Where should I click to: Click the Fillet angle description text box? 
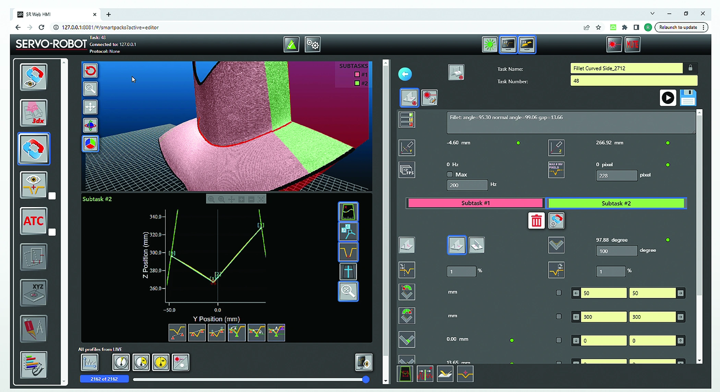click(571, 123)
